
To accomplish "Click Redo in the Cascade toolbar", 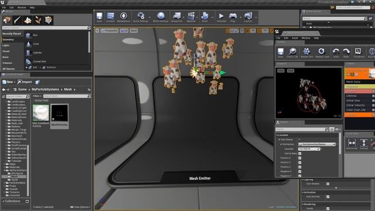I will pos(346,53).
